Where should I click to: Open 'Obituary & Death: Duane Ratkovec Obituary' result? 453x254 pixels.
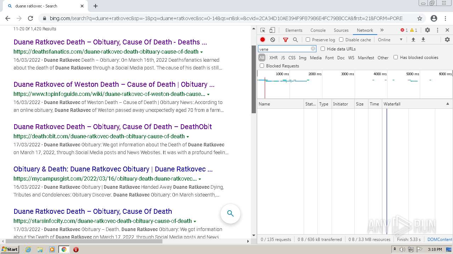point(113,169)
